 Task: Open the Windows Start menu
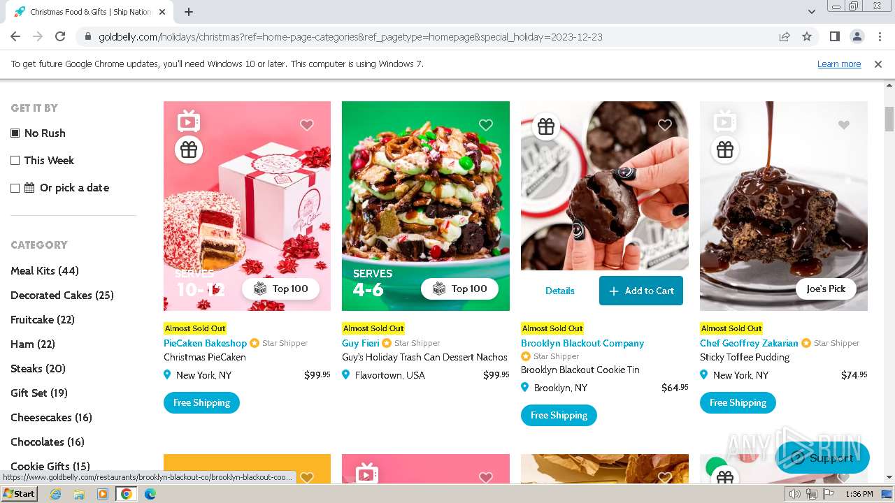pos(20,493)
